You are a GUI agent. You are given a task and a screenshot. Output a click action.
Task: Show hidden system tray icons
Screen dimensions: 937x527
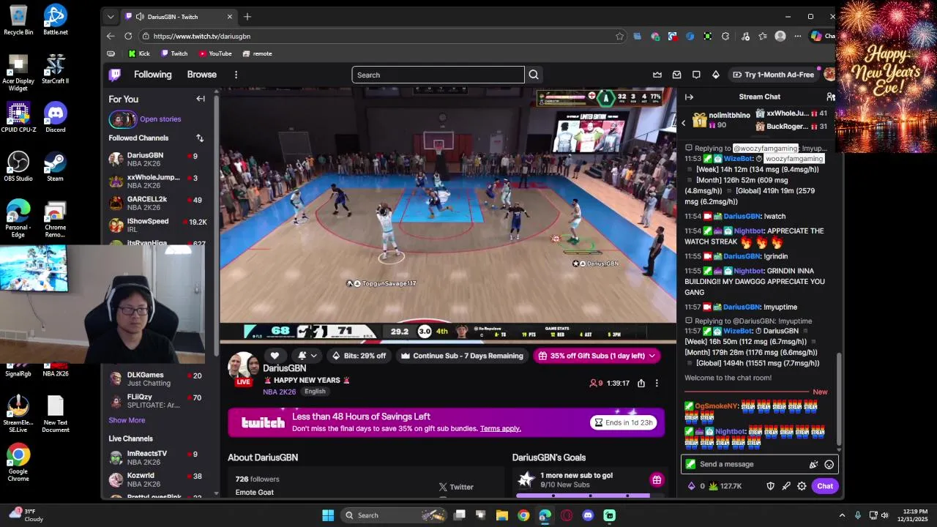[842, 515]
